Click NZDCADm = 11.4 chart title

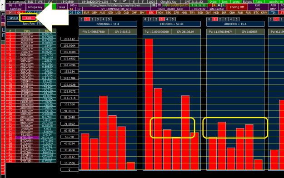(x=108, y=24)
